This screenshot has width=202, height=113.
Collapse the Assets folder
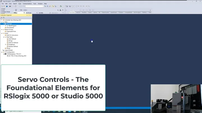pos(2,33)
